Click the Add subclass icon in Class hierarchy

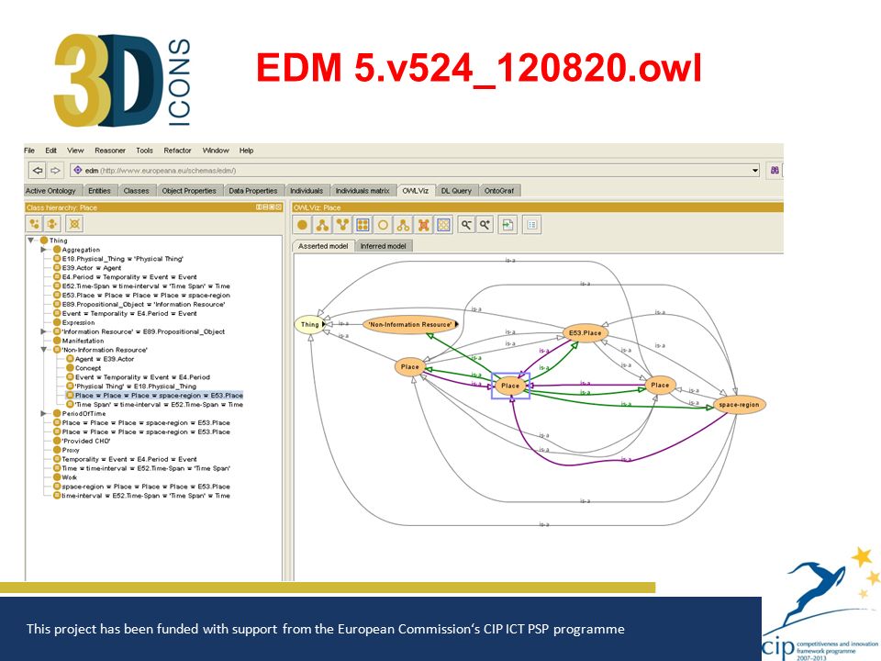[35, 224]
